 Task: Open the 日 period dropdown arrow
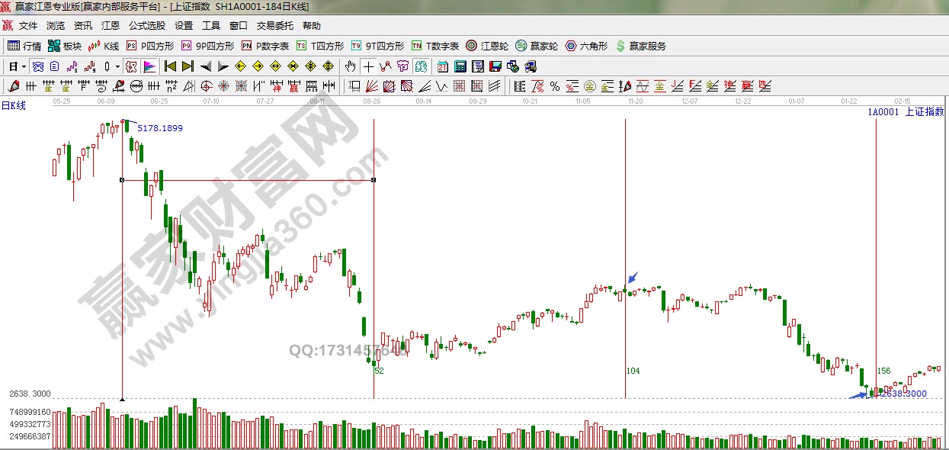coord(24,66)
